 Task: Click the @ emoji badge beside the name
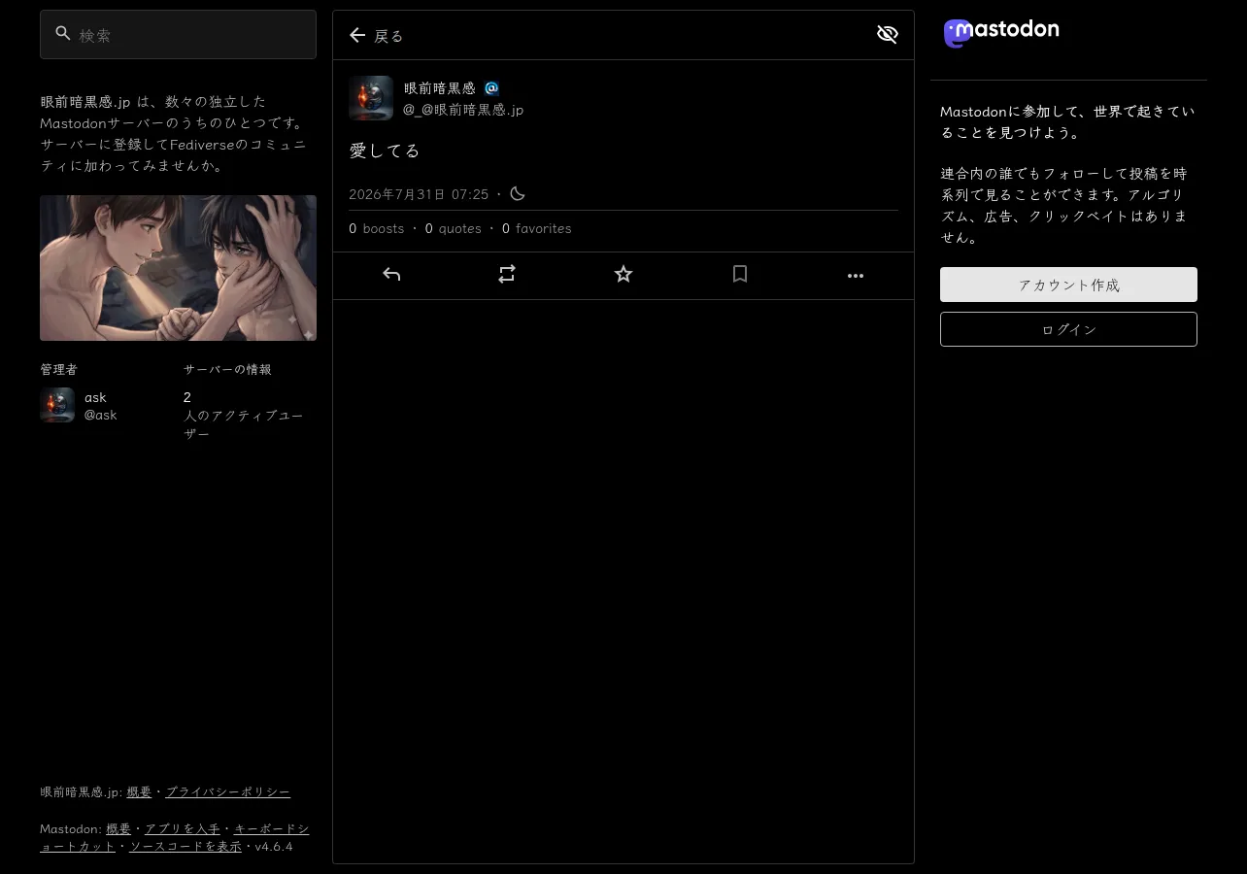491,88
